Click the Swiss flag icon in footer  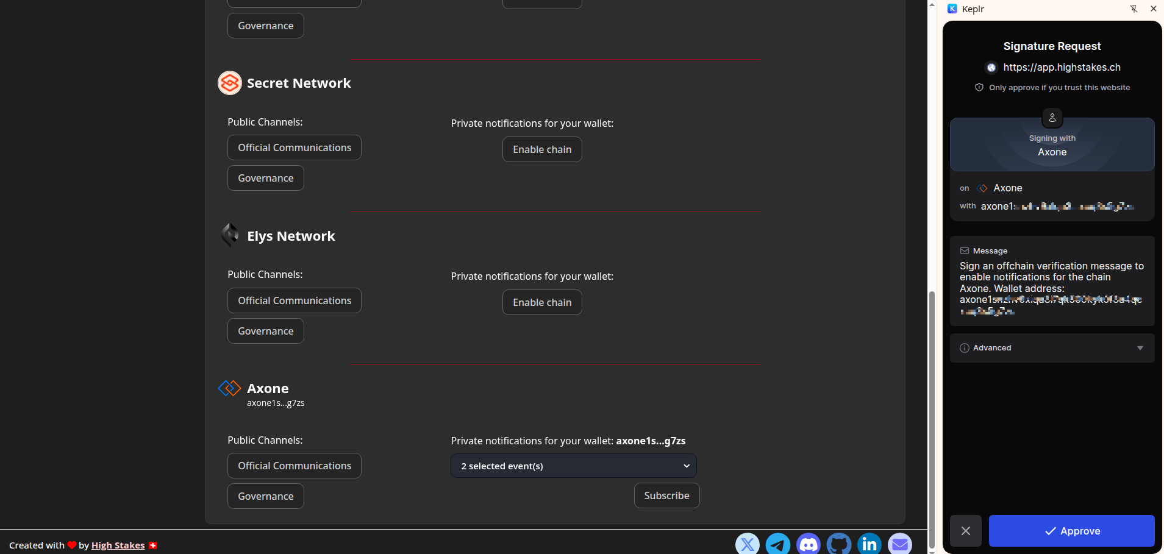click(x=153, y=545)
